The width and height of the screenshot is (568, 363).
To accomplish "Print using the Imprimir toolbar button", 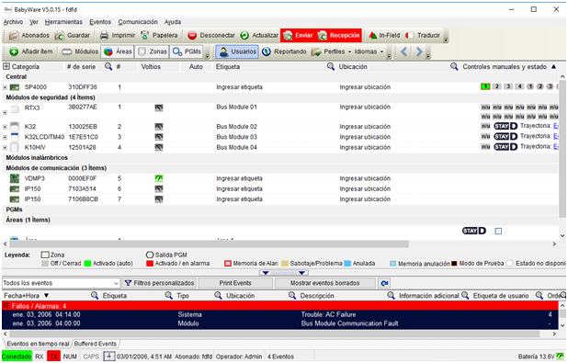I will point(118,36).
